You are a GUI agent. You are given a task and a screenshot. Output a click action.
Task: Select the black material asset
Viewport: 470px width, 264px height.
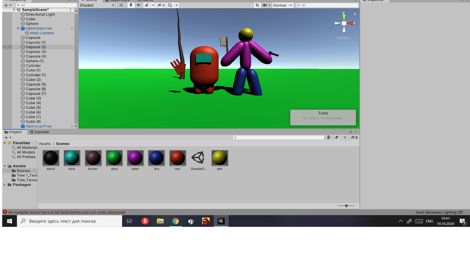tap(51, 160)
